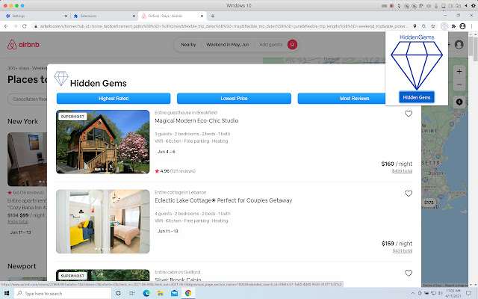478x299 pixels.
Task: Click the red search magnifier button
Action: coord(292,45)
